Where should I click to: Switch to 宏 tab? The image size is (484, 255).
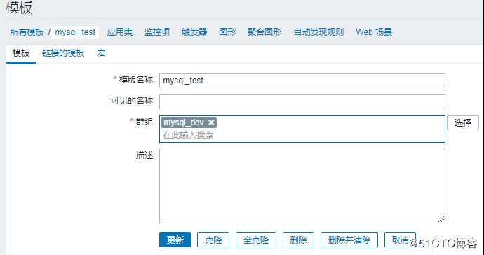pos(101,53)
